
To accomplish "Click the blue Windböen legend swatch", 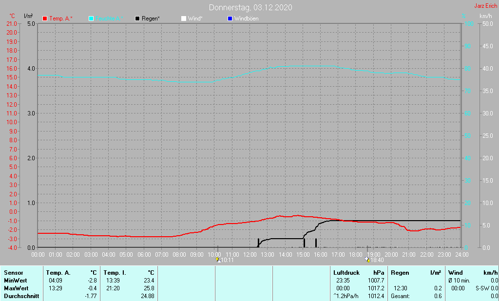I will pos(230,19).
